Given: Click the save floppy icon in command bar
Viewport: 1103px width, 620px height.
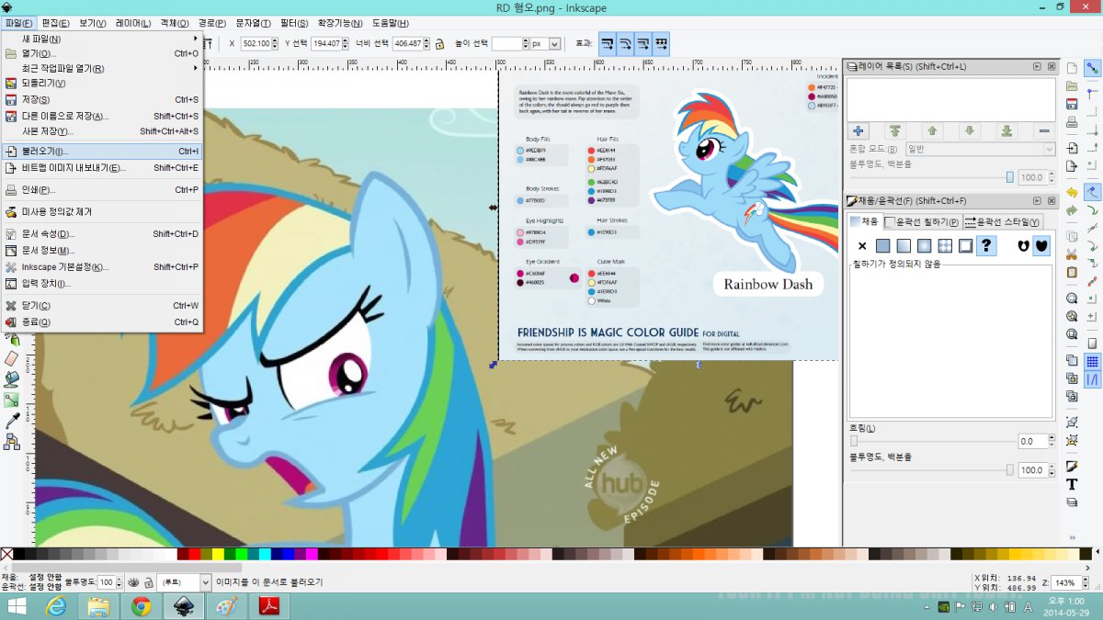Looking at the screenshot, I should click(1072, 103).
